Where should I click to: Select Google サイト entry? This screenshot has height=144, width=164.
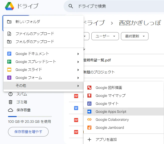(x=124, y=104)
